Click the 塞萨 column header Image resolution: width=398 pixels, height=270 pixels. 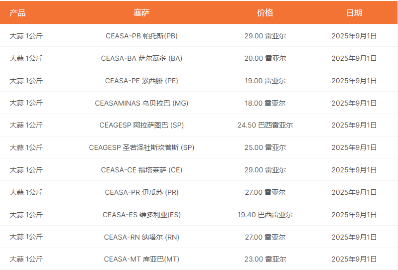(141, 13)
